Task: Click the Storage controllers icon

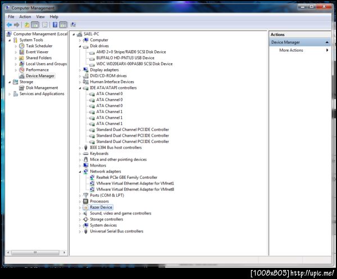Action: [x=86, y=219]
